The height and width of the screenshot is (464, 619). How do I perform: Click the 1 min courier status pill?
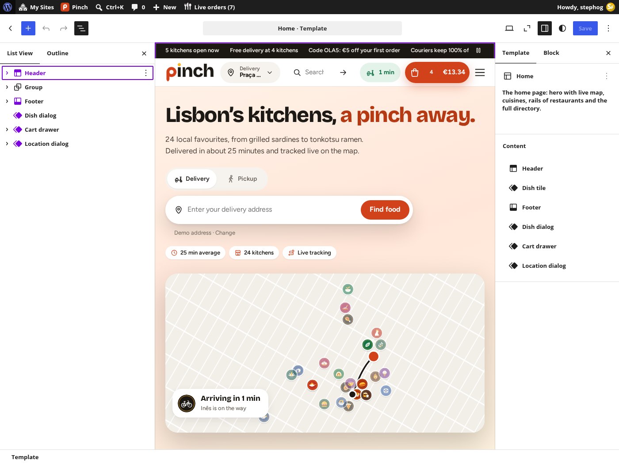point(380,72)
